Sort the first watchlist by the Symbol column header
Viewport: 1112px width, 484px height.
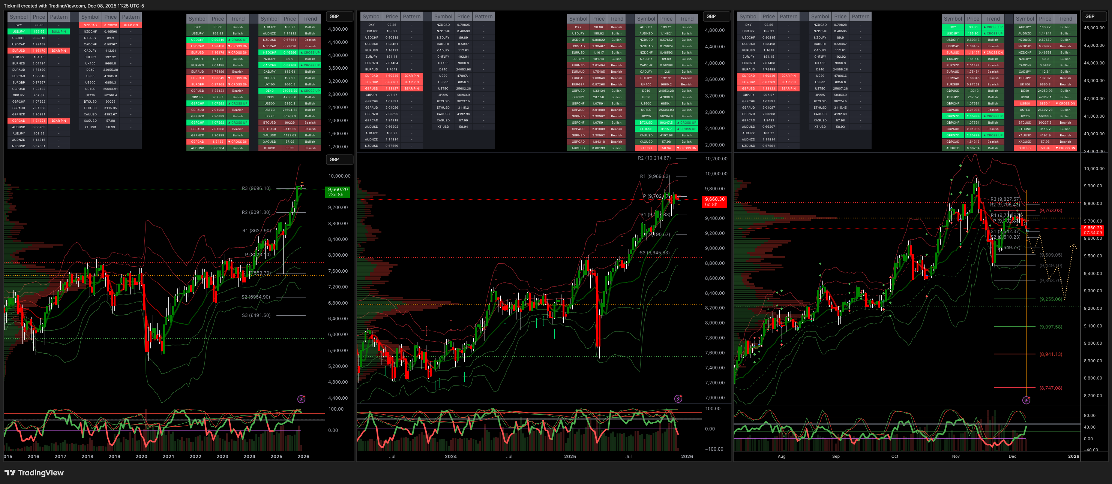coord(19,16)
